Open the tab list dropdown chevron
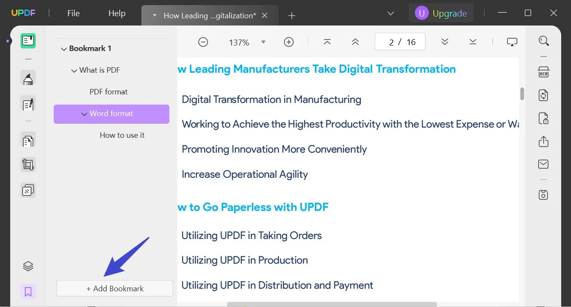 tap(391, 13)
